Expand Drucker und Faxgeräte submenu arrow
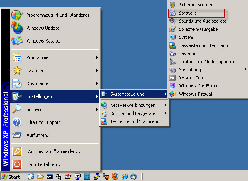Screen dimensions: 248x181 pos(165,113)
